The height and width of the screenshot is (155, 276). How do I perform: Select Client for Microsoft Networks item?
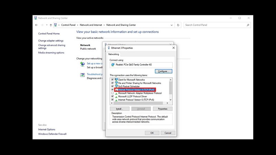pyautogui.click(x=131, y=80)
